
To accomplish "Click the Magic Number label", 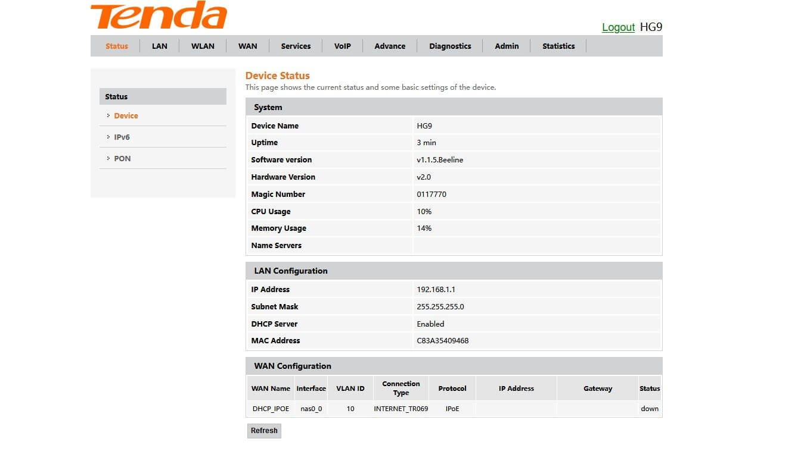I will [278, 195].
